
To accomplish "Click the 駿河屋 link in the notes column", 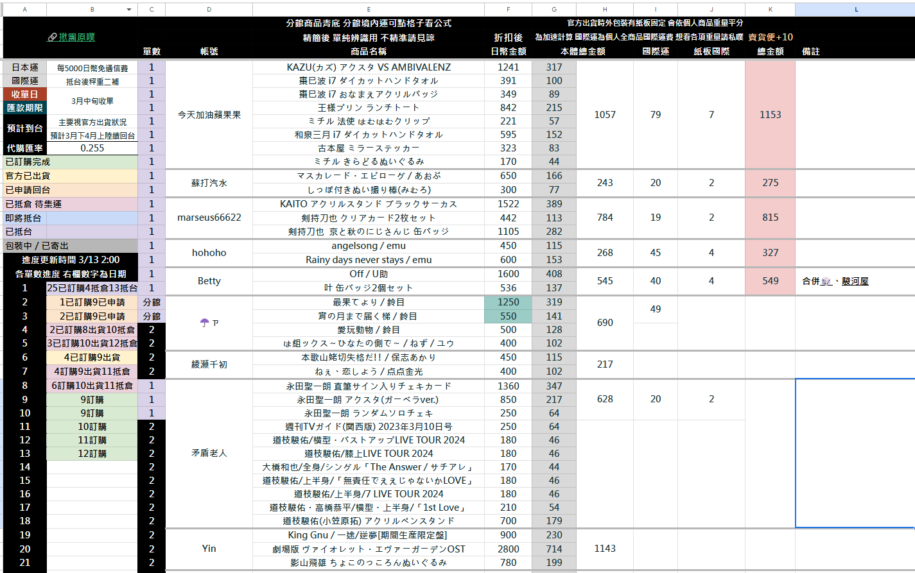I will pos(855,281).
